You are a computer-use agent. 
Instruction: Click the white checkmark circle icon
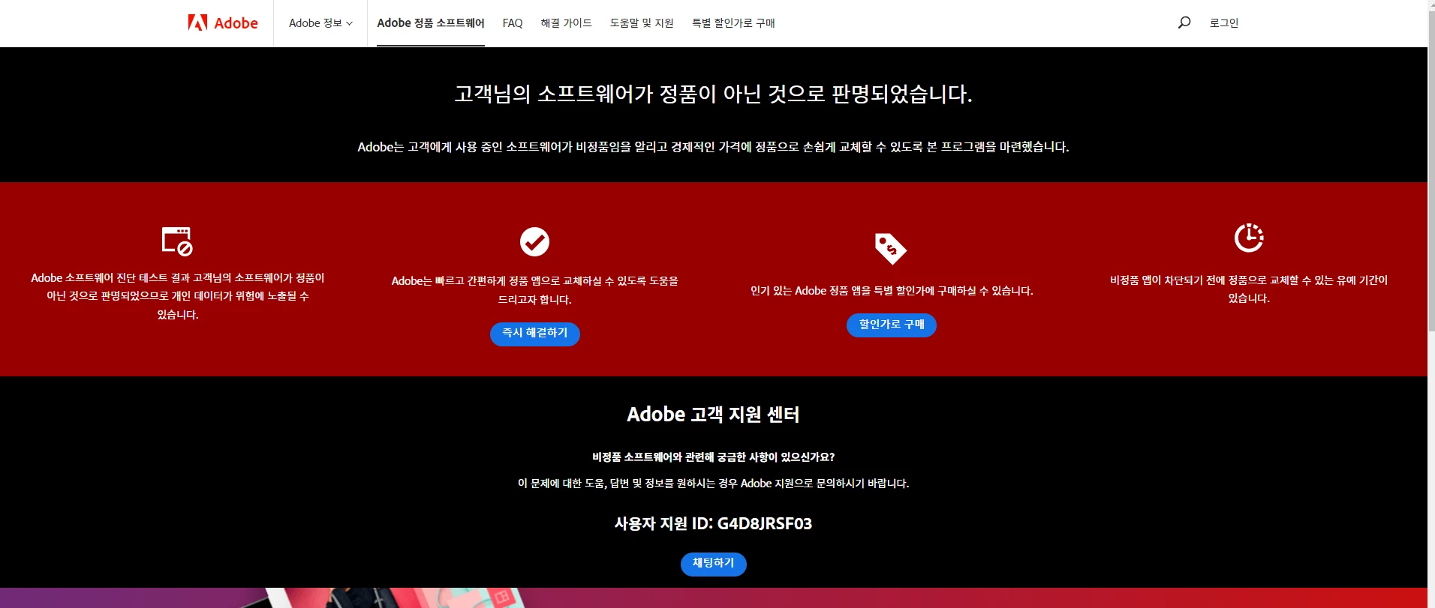click(x=534, y=241)
